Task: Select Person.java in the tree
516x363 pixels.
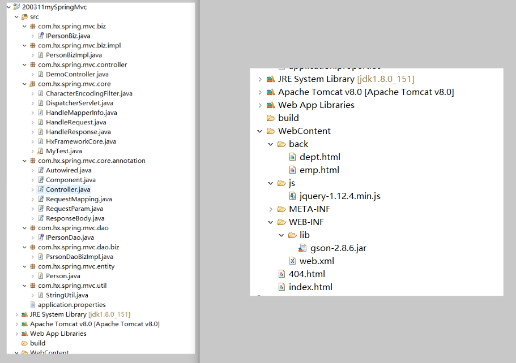Action: click(x=63, y=276)
